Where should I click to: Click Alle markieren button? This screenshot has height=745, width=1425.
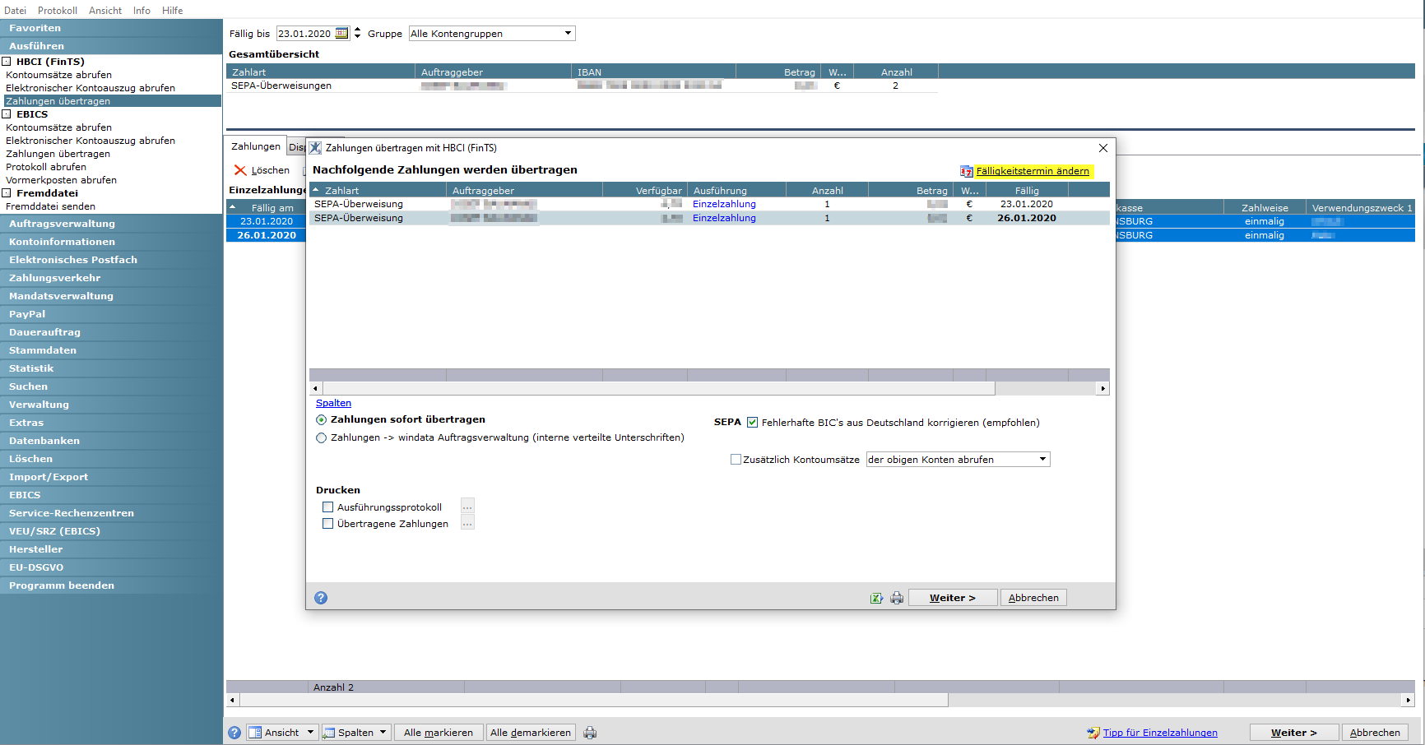pyautogui.click(x=439, y=733)
